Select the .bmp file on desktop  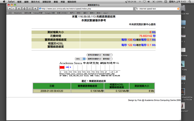184,52
